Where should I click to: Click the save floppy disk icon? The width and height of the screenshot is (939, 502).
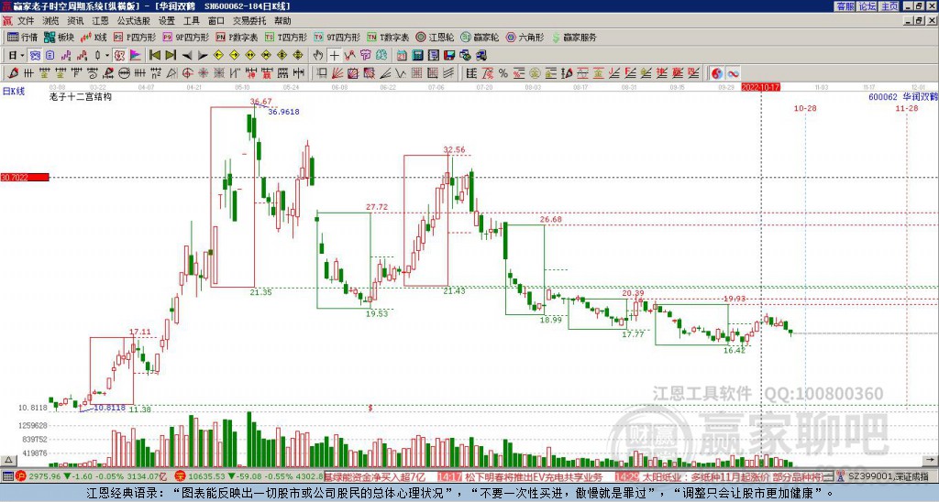(x=449, y=56)
